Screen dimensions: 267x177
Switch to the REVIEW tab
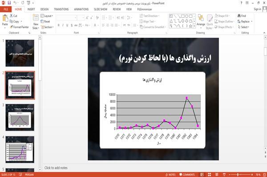(x=117, y=9)
